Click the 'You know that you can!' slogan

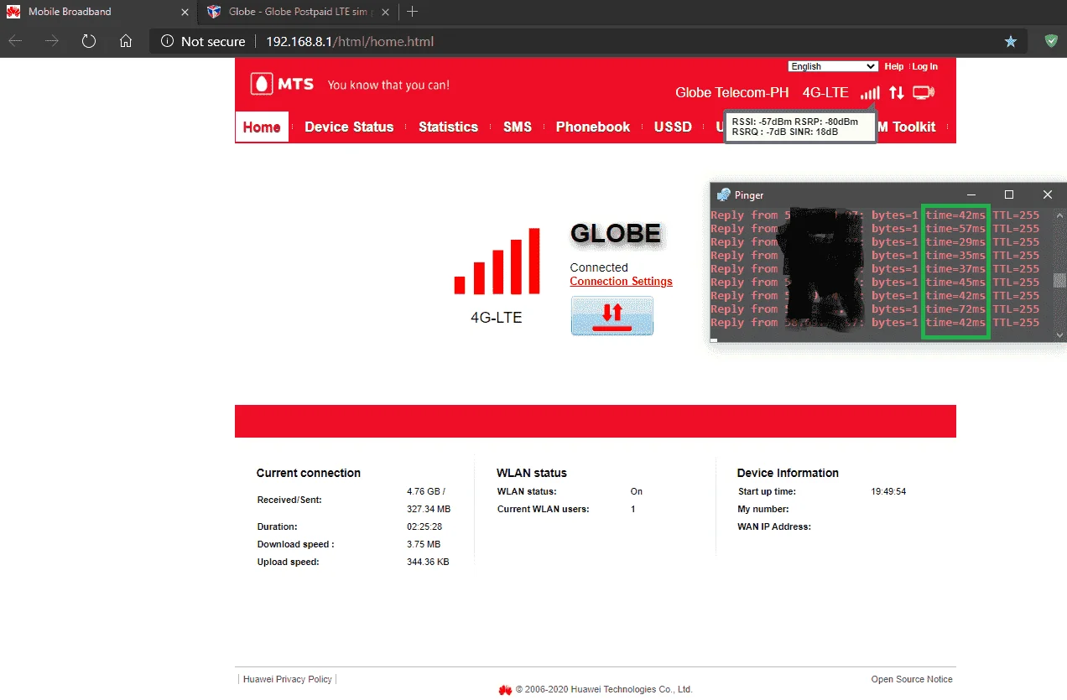tap(388, 85)
